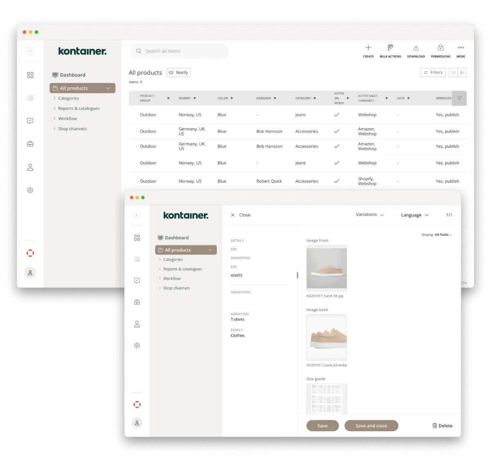This screenshot has width=491, height=462.
Task: Sort by MARKET column header
Action: (187, 98)
